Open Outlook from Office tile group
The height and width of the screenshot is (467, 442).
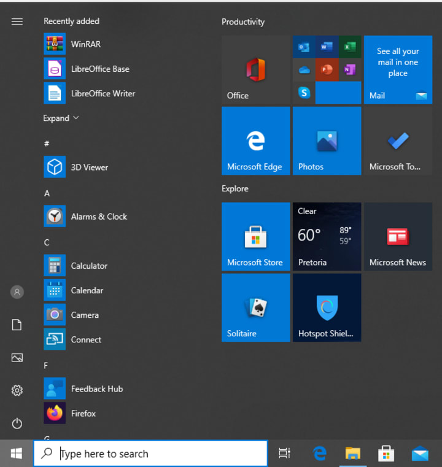[304, 47]
